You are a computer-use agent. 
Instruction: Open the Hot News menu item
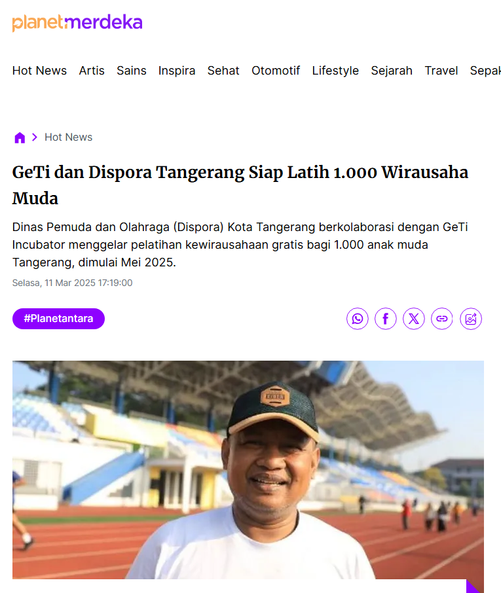39,71
